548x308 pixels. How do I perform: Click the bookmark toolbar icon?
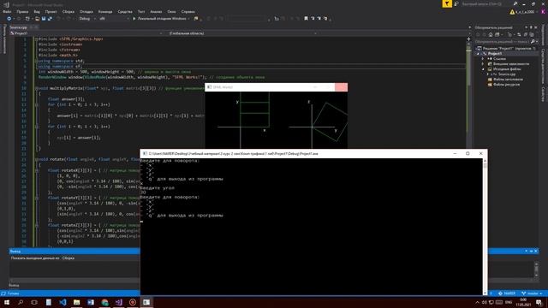point(306,19)
